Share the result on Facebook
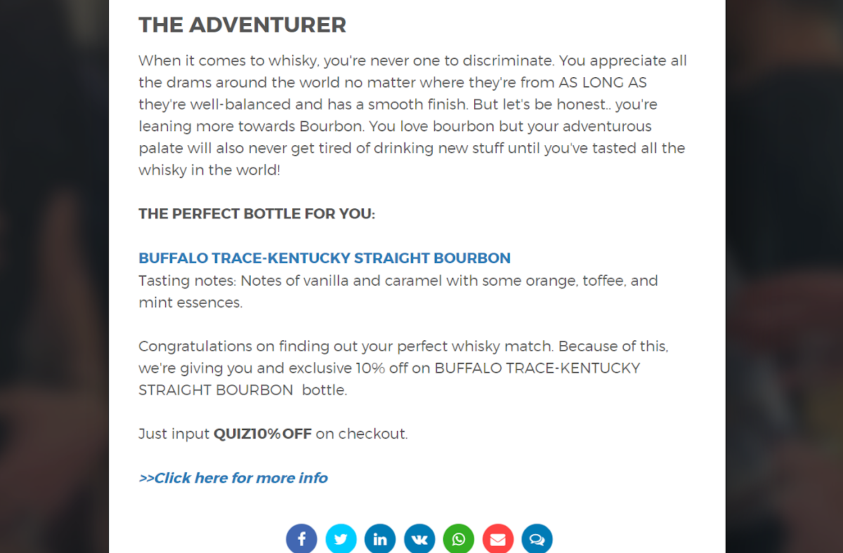Screen dimensions: 843x553 pos(301,539)
